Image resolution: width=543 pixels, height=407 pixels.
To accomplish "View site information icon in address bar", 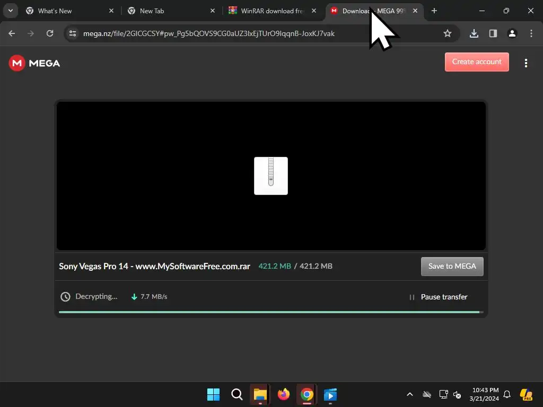I will pyautogui.click(x=73, y=33).
